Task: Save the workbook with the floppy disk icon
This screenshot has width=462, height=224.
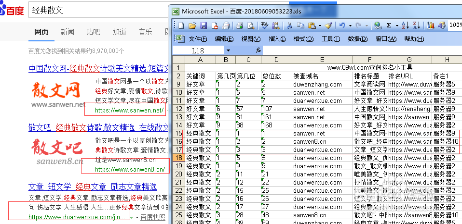Action: 204,25
